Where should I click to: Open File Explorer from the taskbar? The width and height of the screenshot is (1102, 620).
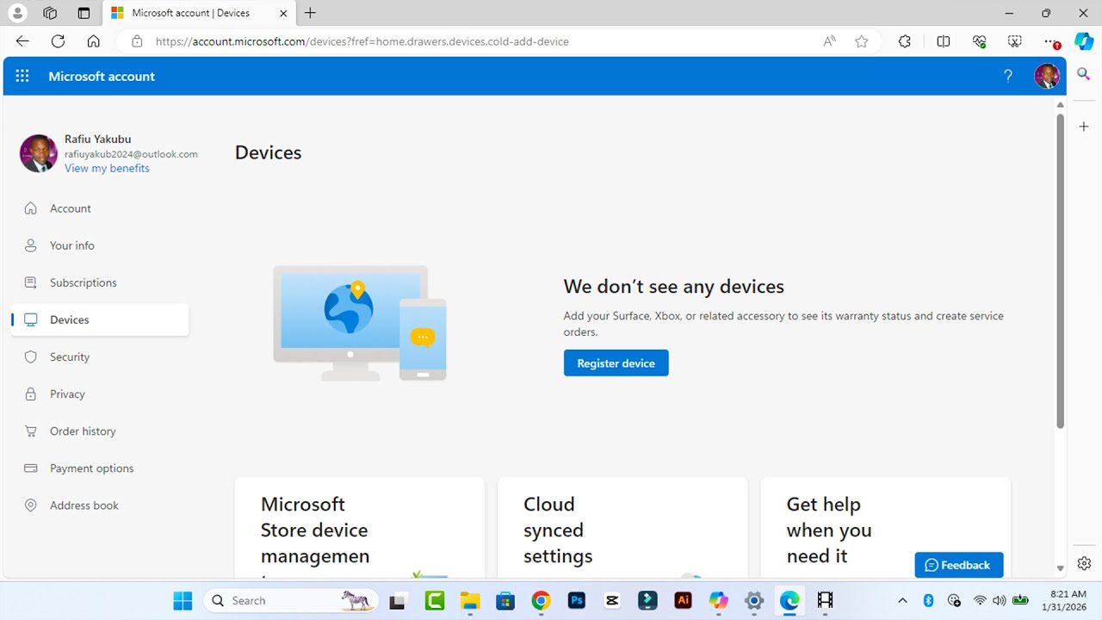(x=469, y=600)
